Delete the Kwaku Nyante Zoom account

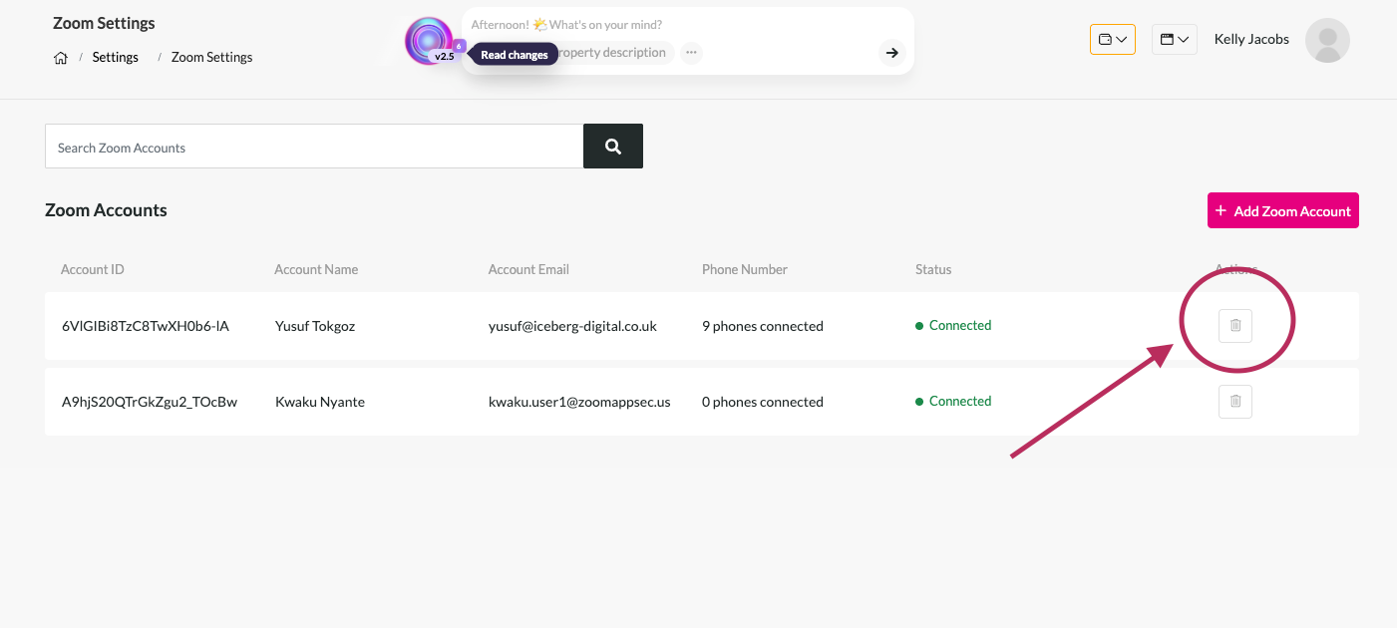pos(1235,402)
